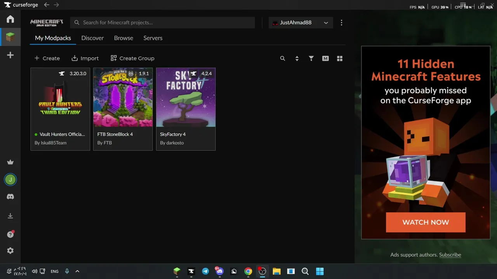
Task: Switch to grid view layout icon
Action: (x=340, y=59)
